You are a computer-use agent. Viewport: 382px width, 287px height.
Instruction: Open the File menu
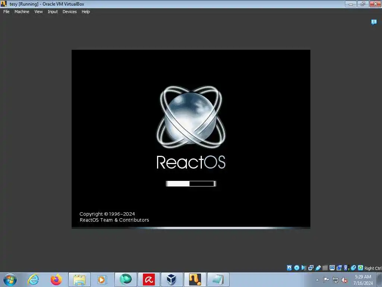coord(6,12)
